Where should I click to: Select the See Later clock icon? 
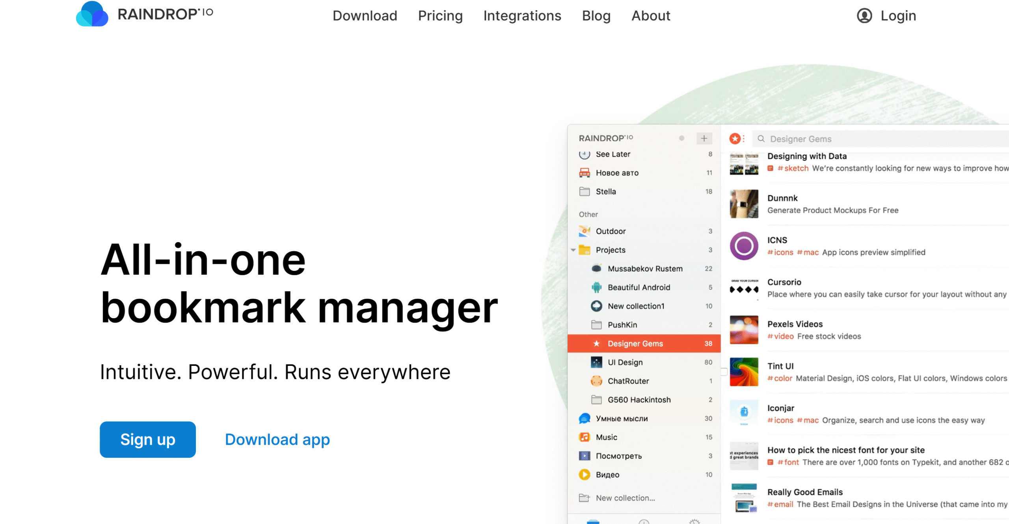coord(584,154)
